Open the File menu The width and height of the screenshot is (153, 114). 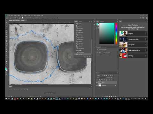[x=9, y=16]
